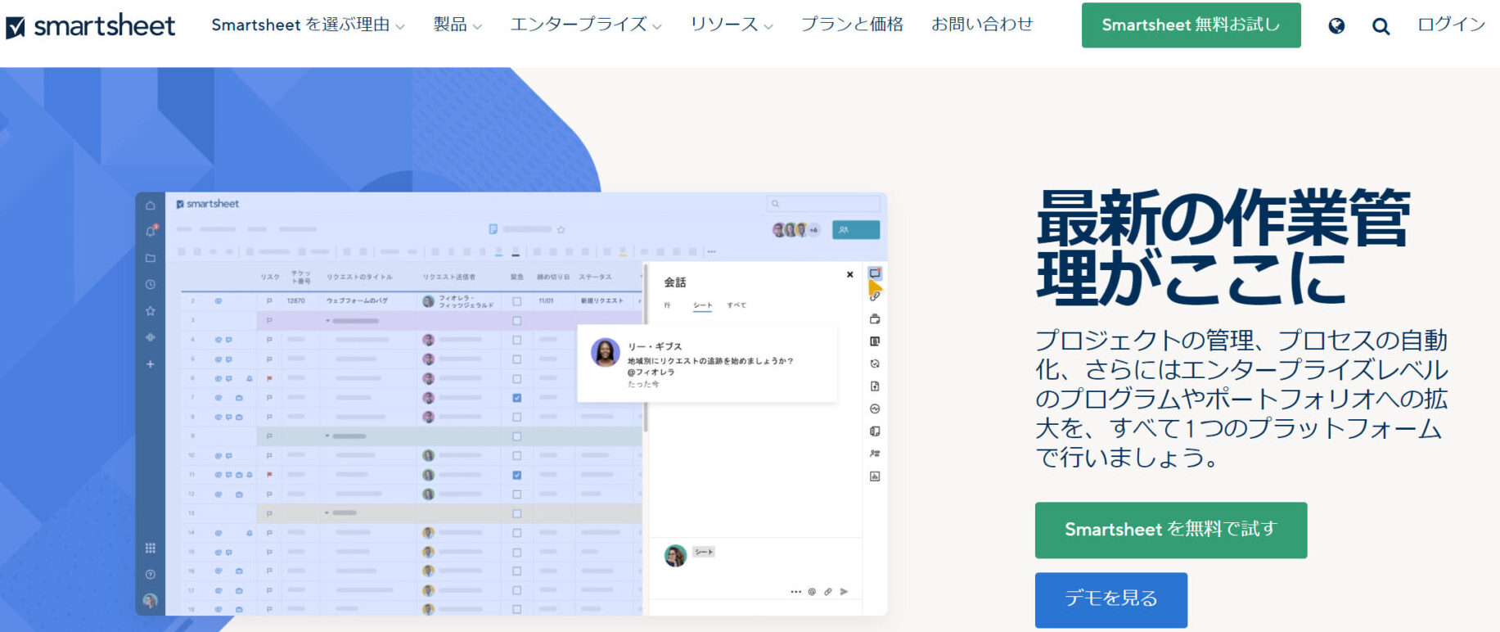This screenshot has width=1500, height=632.
Task: Open the Browse folder icon in the sidebar
Action: coord(151,258)
